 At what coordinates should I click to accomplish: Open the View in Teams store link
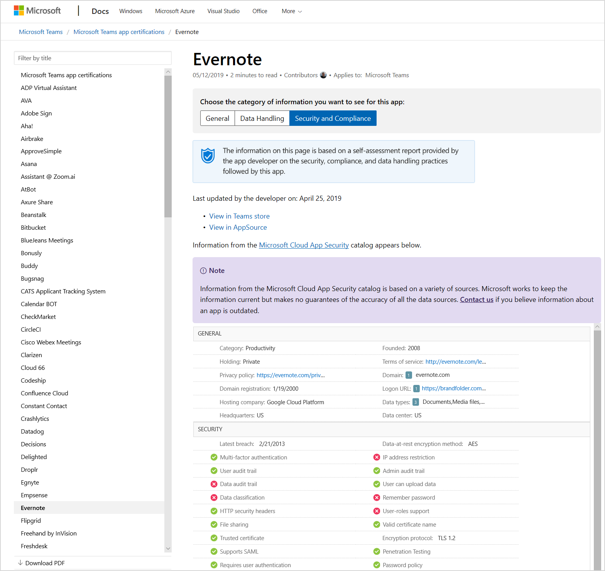(x=239, y=216)
